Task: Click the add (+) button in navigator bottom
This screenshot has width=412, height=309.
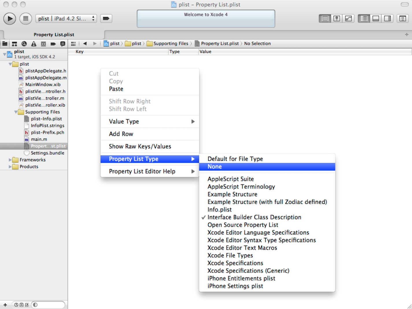Action: (x=5, y=305)
